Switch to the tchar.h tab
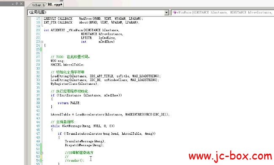The width and height of the screenshot is (274, 165). click(38, 5)
